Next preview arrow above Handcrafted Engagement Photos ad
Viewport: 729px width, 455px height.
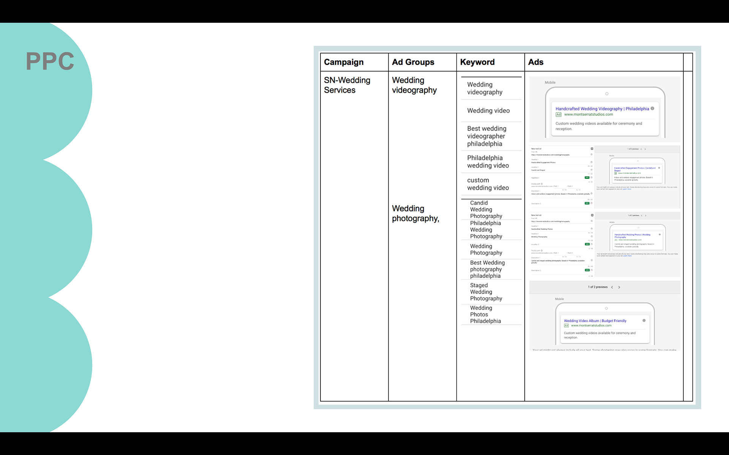[645, 149]
